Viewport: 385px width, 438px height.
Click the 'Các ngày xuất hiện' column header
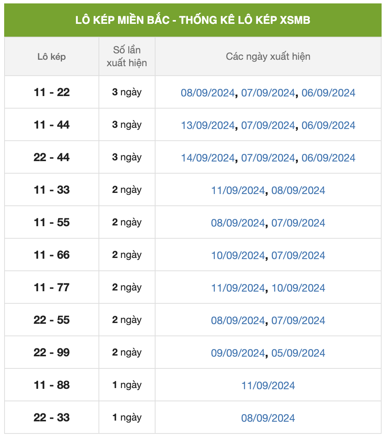[x=268, y=56]
